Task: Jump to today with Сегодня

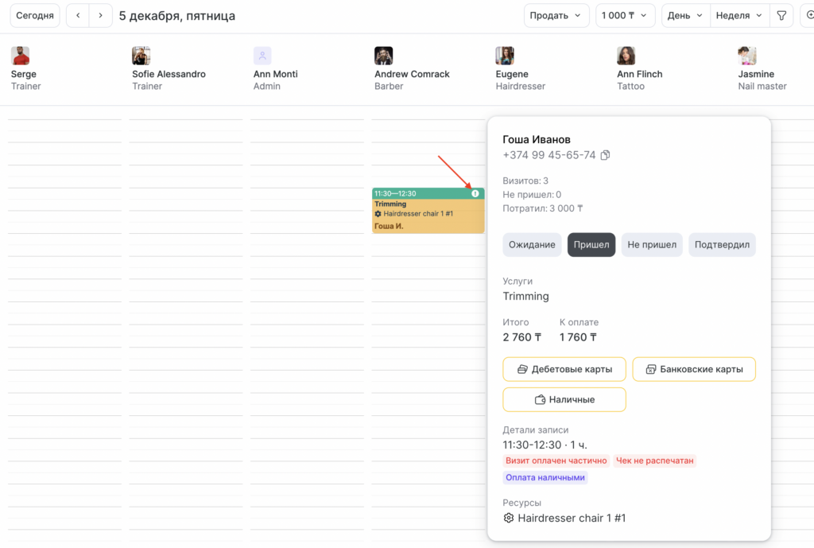Action: coord(35,16)
